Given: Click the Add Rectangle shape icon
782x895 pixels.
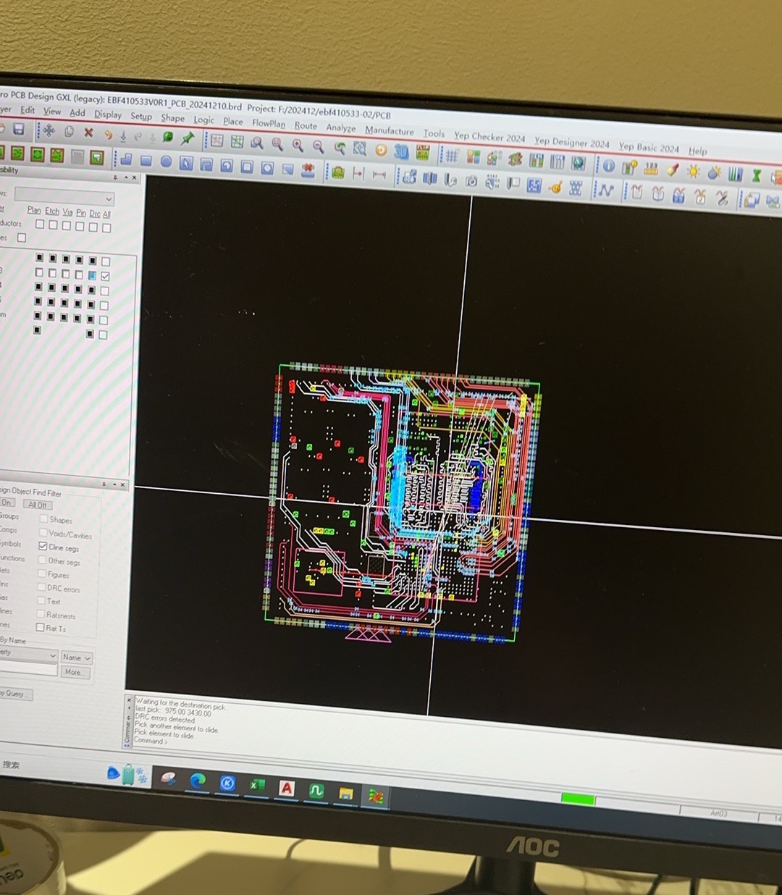Looking at the screenshot, I should click(146, 161).
